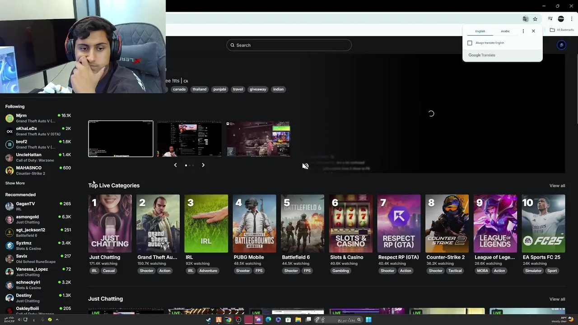The width and height of the screenshot is (578, 325).
Task: Click Adventure tag under IRL
Action: tap(208, 271)
